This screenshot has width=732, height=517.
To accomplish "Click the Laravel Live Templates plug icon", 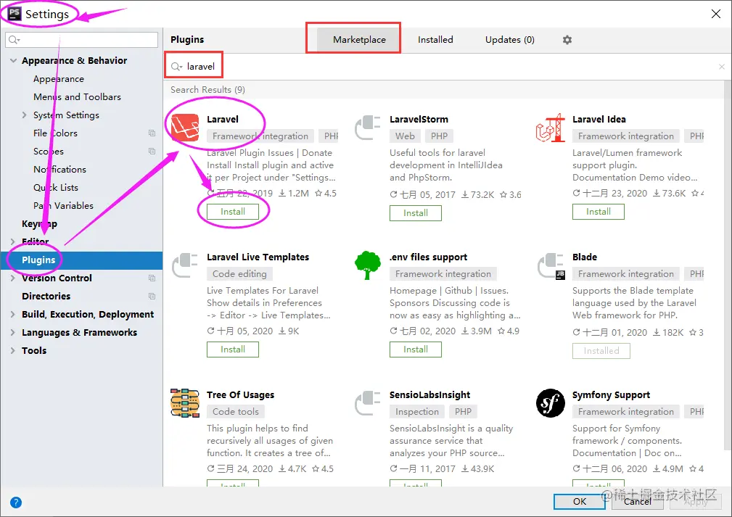I will [185, 265].
